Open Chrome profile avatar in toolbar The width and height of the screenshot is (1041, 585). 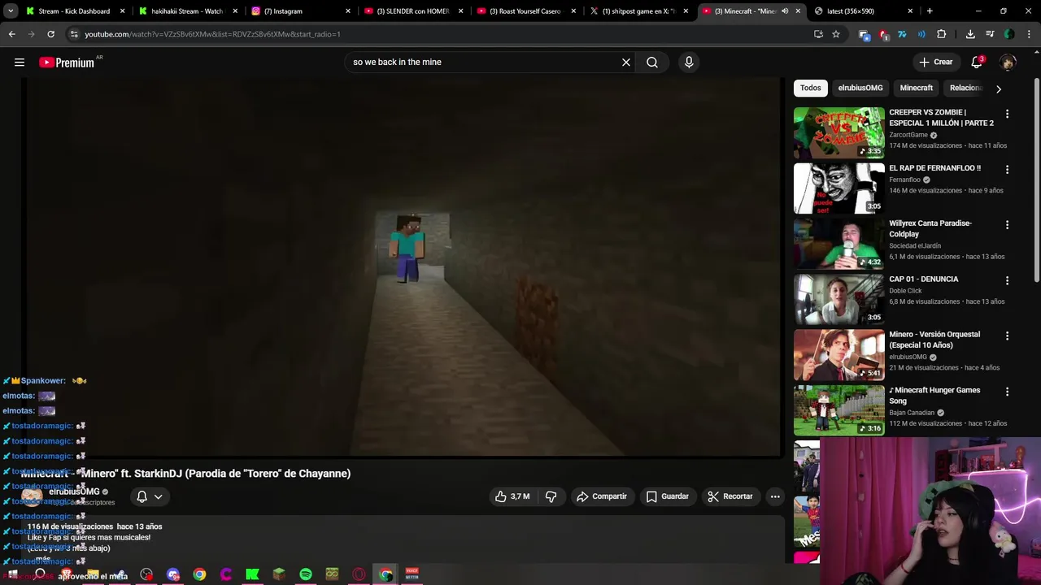tap(1009, 34)
